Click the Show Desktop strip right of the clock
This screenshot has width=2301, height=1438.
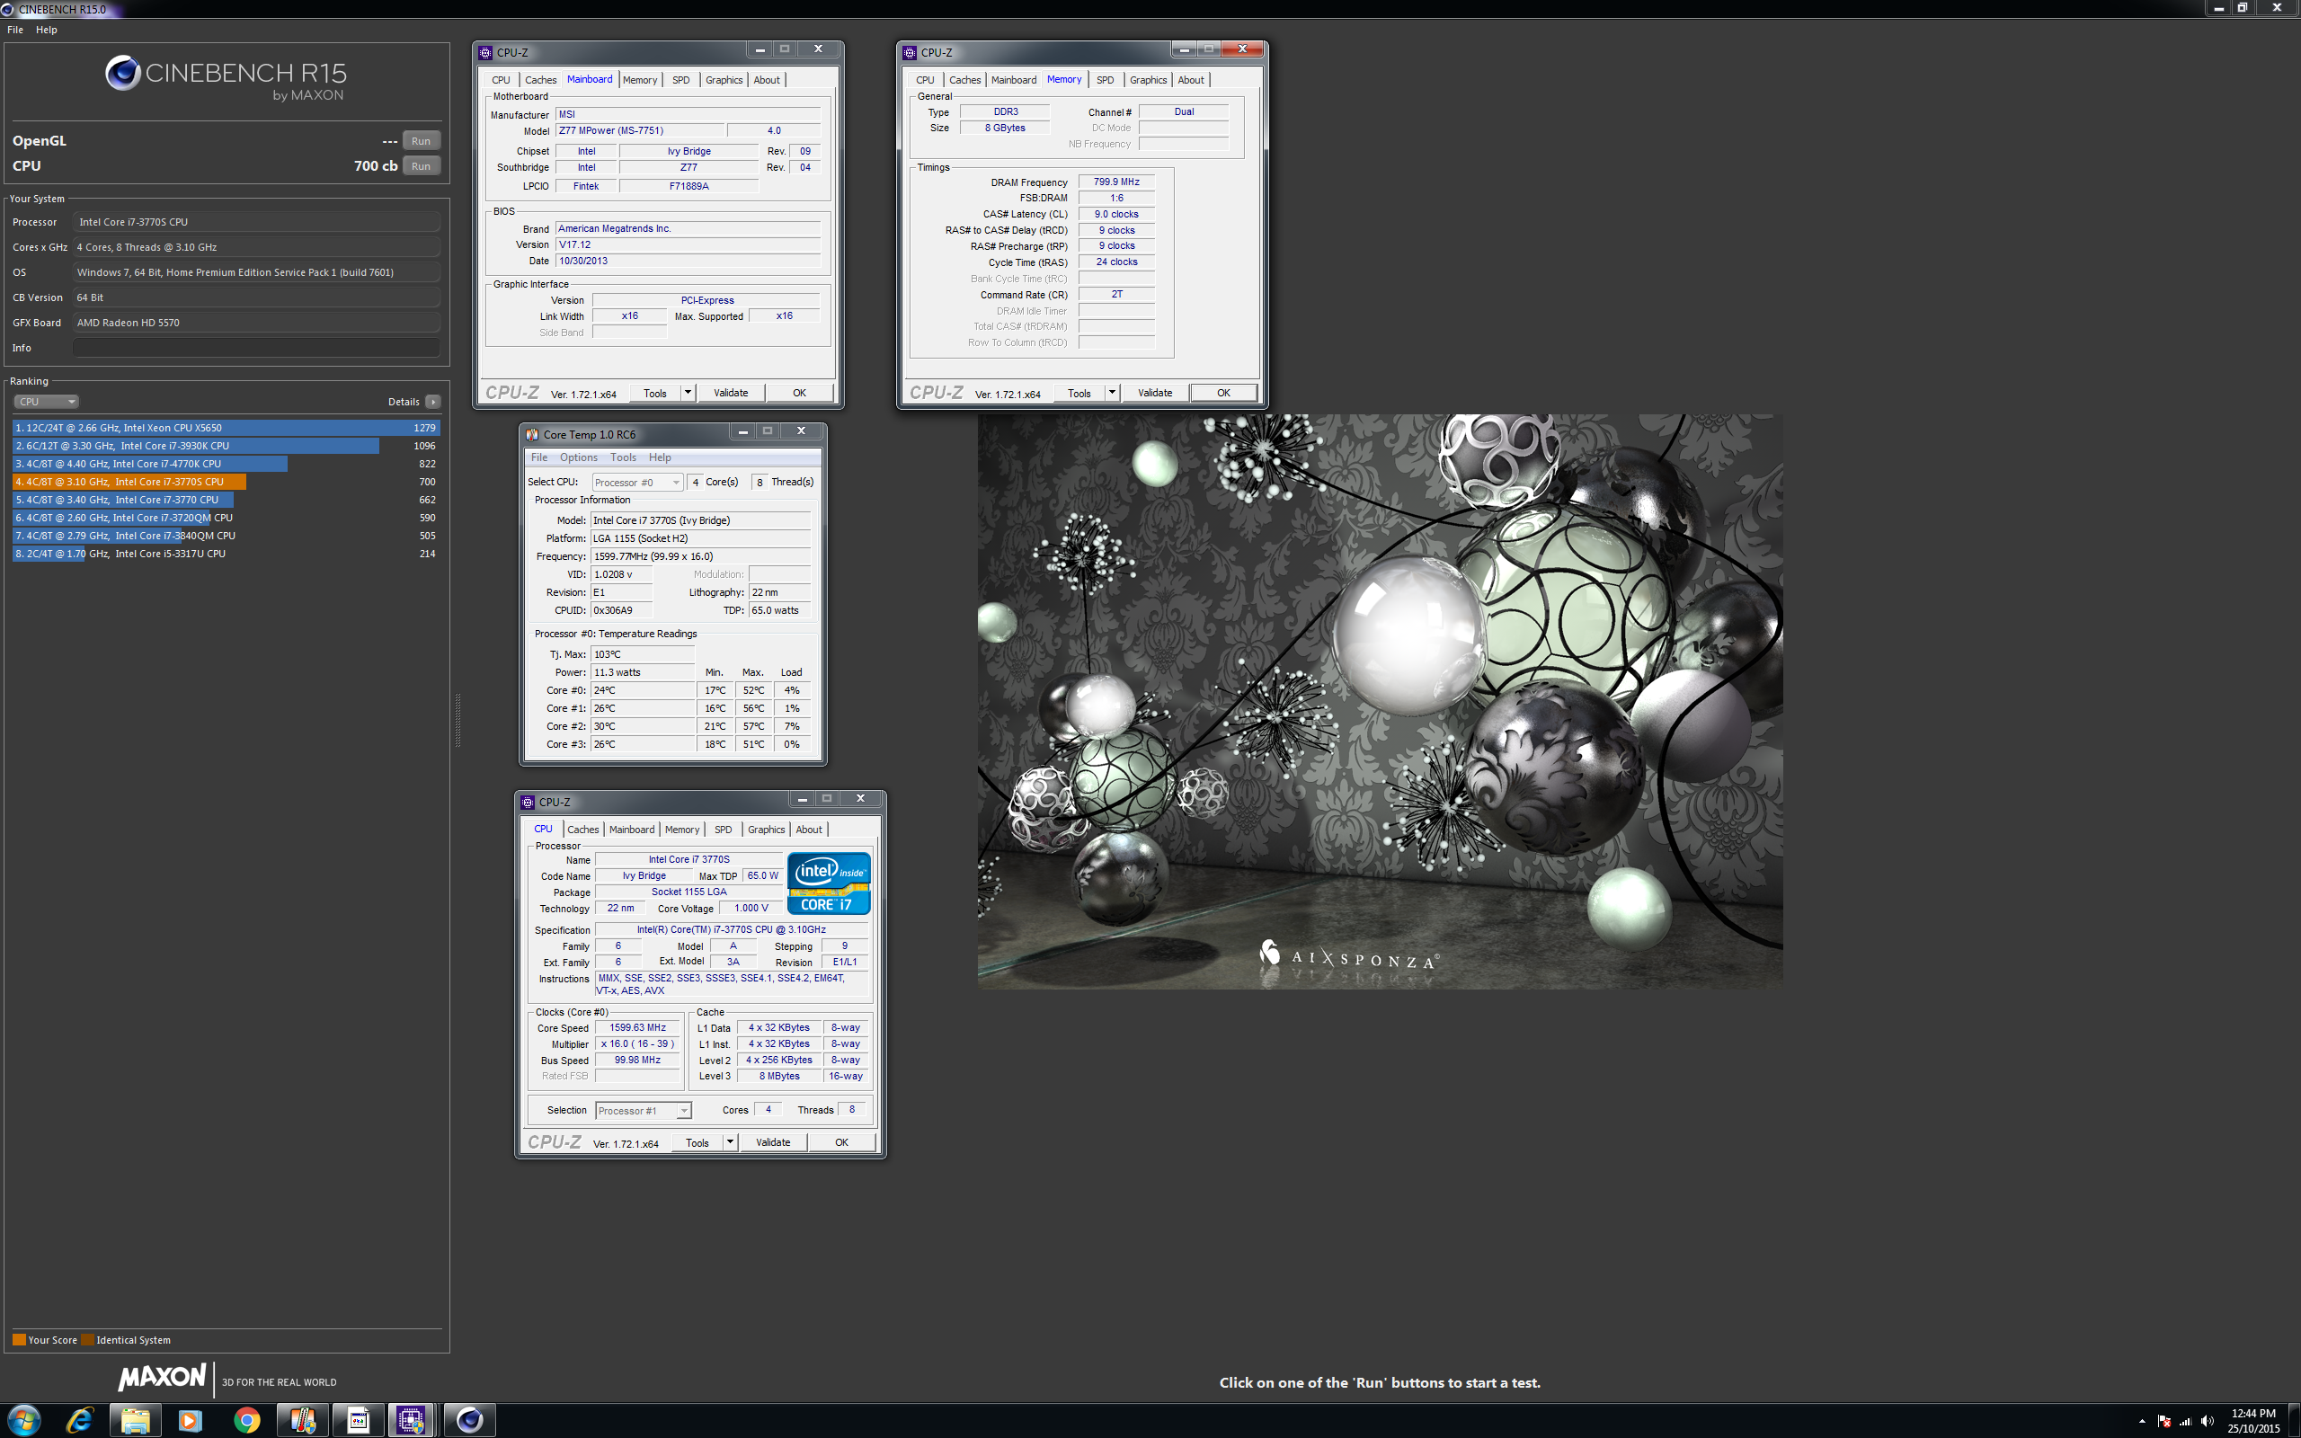point(2296,1421)
